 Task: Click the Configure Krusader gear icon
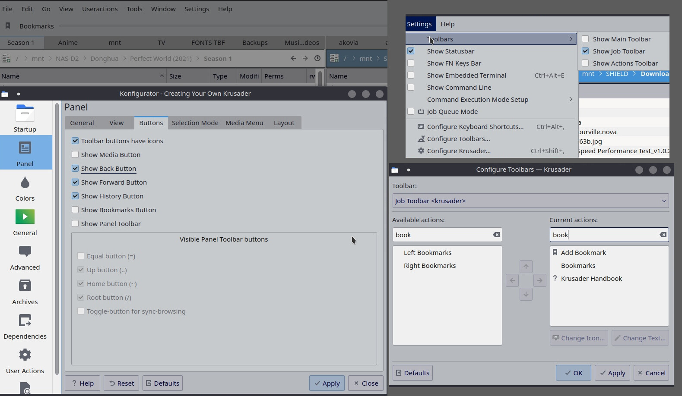[x=421, y=151]
